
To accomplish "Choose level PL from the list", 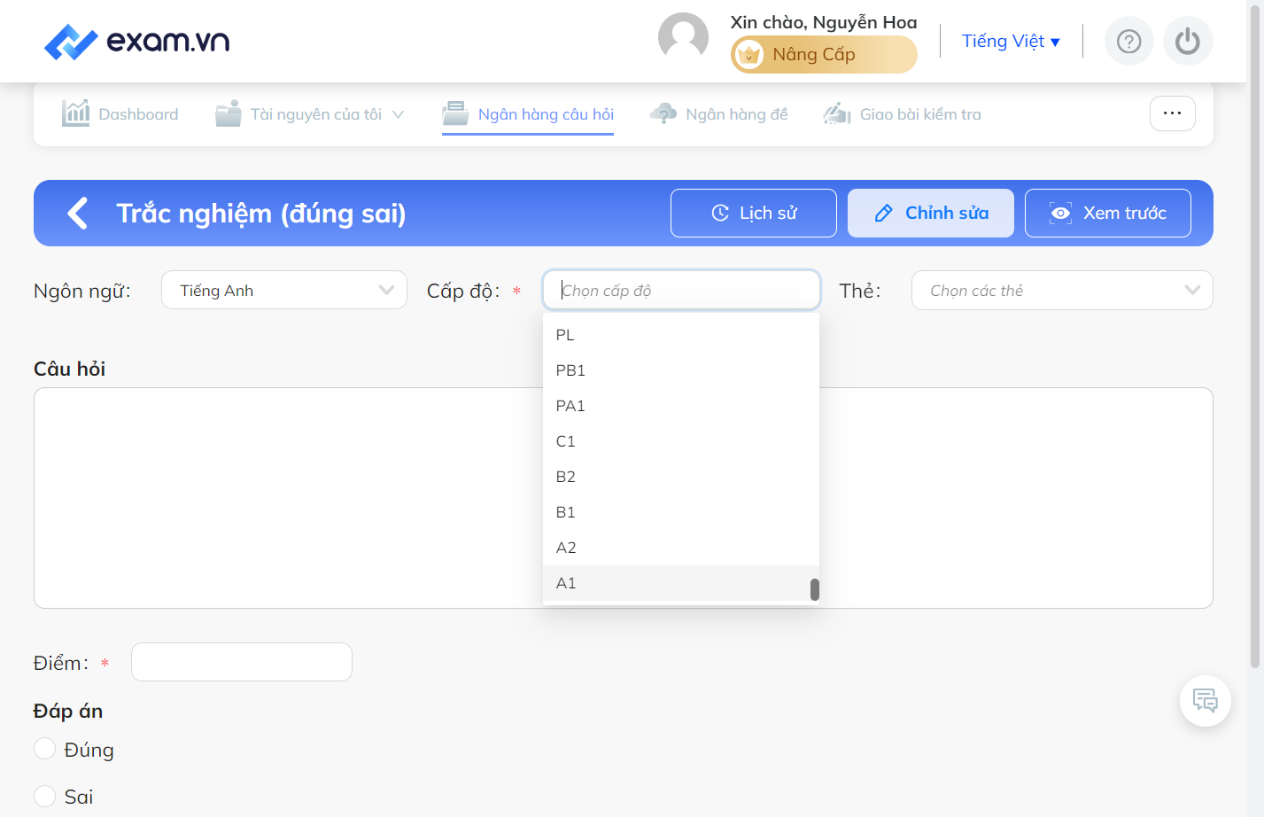I will coord(680,335).
